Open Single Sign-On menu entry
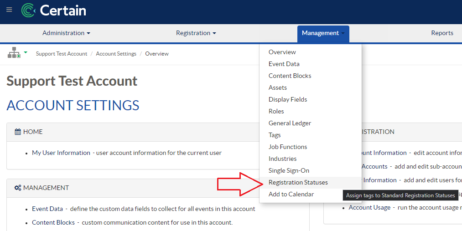 (289, 170)
